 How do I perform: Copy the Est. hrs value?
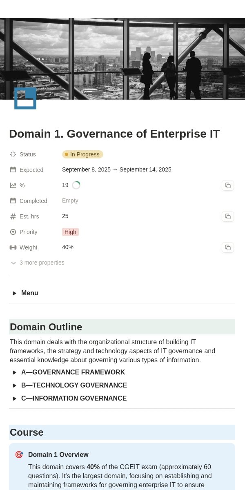[x=228, y=216]
